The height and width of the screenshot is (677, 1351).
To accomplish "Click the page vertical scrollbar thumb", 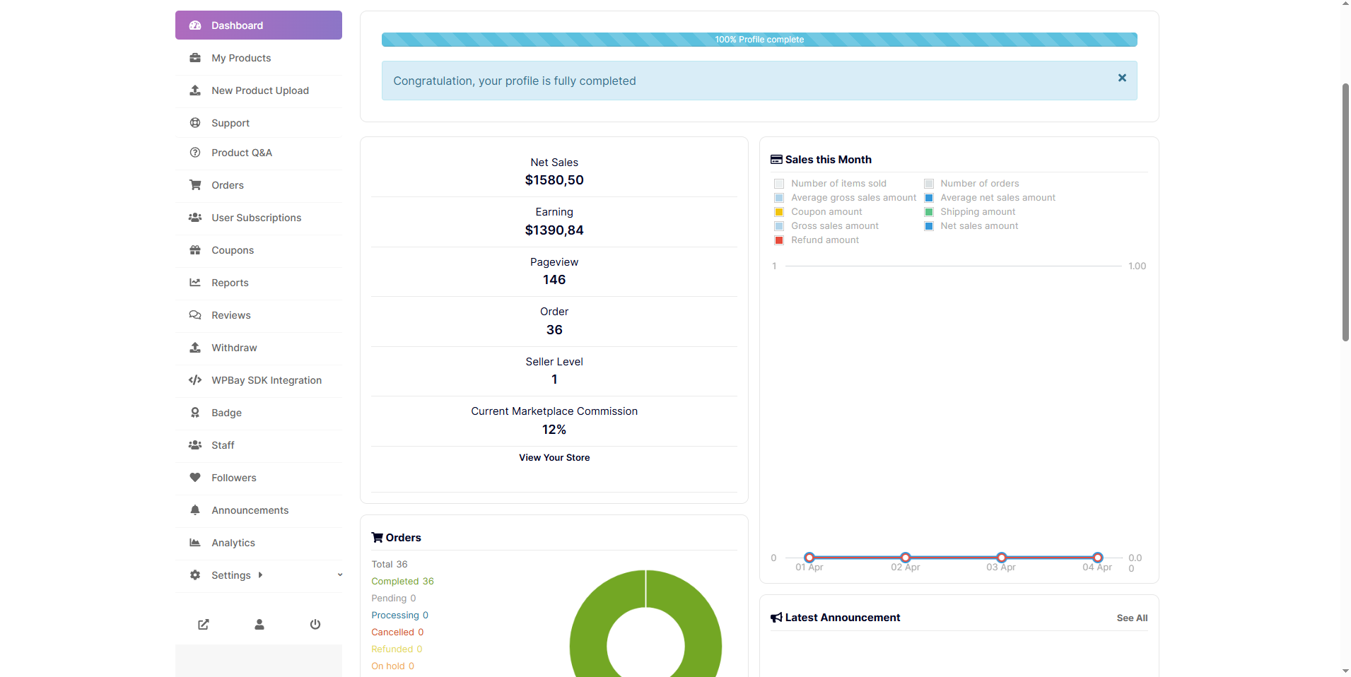I will [x=1345, y=212].
